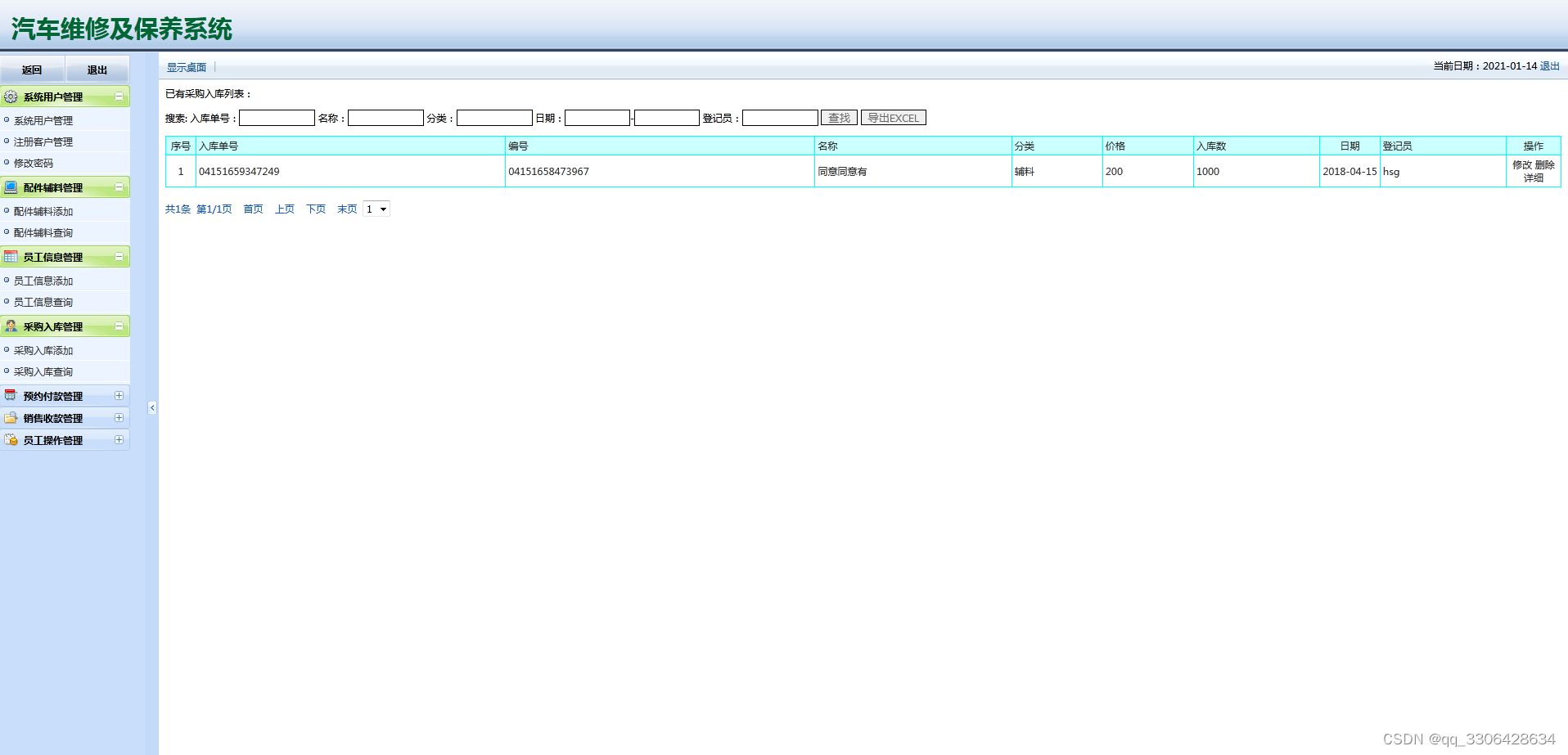1568x755 pixels.
Task: Open 系统用户管理 menu item
Action: click(x=43, y=120)
